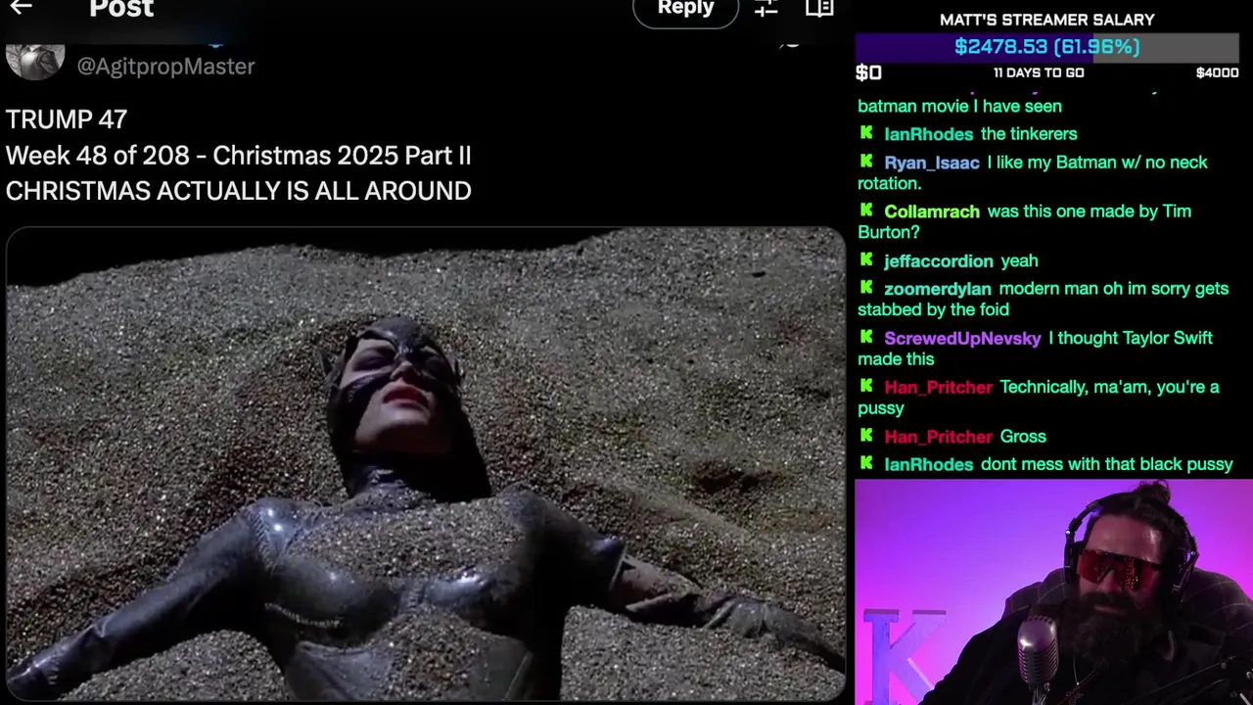1253x705 pixels.
Task: Click 'modern man oh im sorry' message
Action: 1044,299
